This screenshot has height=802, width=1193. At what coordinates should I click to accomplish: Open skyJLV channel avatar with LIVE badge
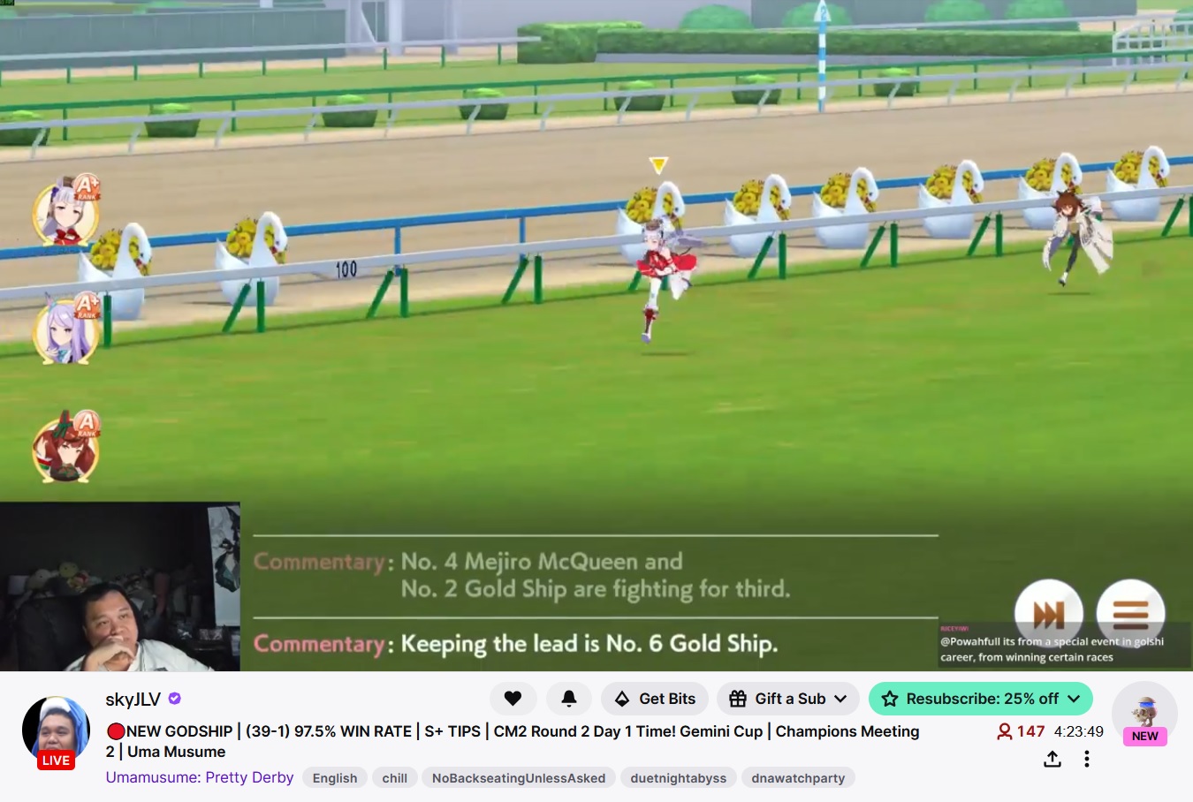[56, 732]
